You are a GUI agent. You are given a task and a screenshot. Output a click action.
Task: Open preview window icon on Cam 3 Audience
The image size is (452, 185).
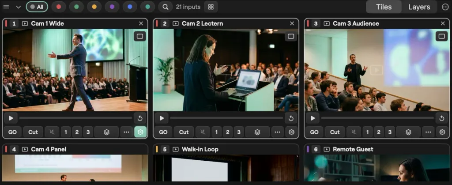pyautogui.click(x=441, y=36)
